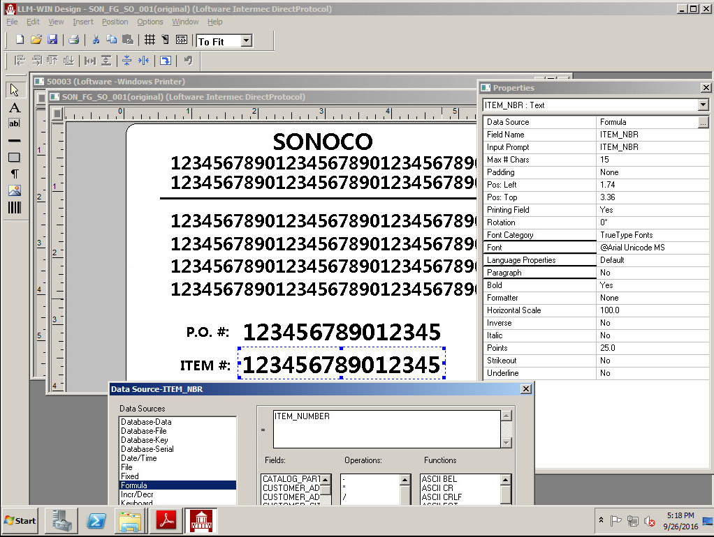714x537 pixels.
Task: Pick CATALOG_PART from Fields list
Action: (x=291, y=479)
